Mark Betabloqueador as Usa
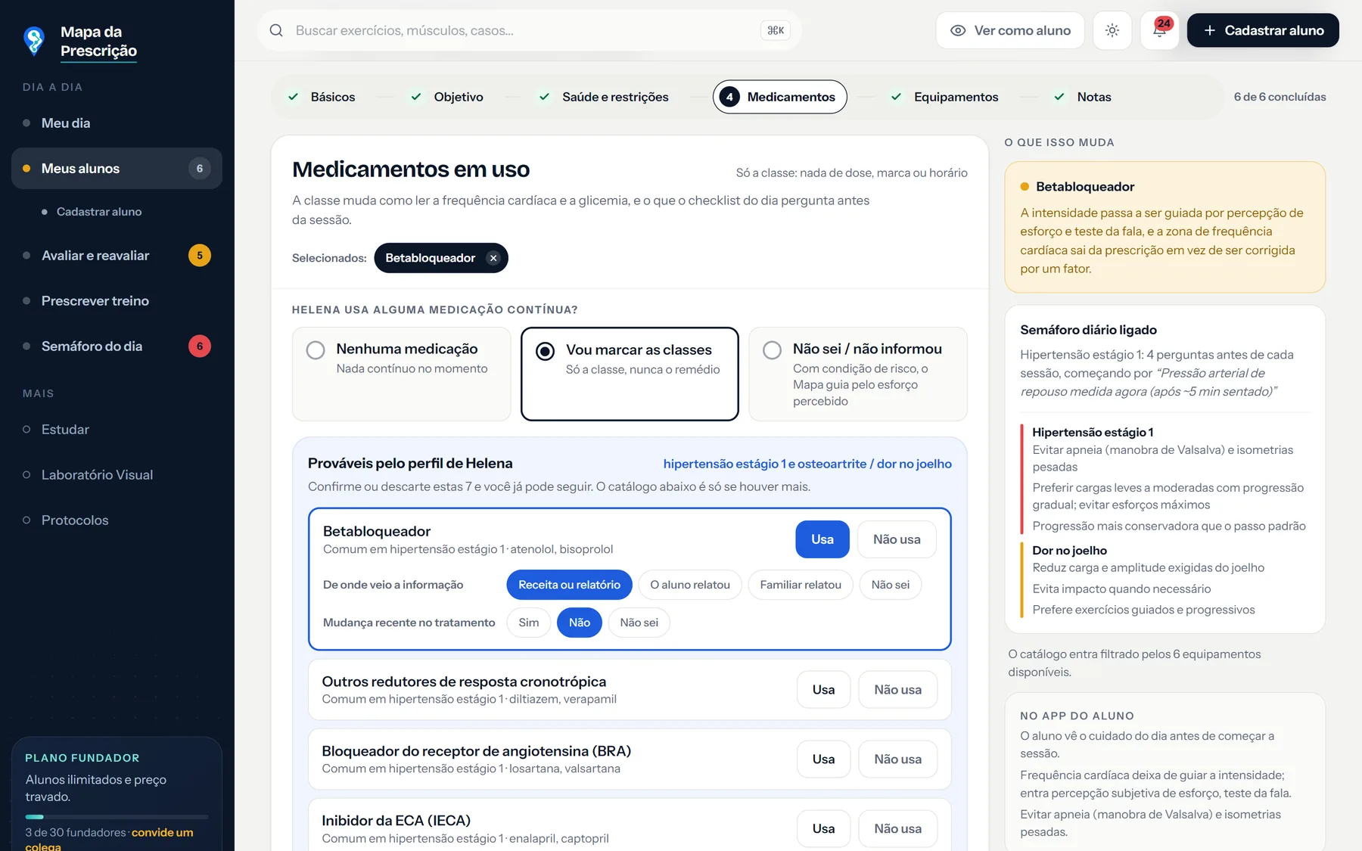 pos(822,539)
